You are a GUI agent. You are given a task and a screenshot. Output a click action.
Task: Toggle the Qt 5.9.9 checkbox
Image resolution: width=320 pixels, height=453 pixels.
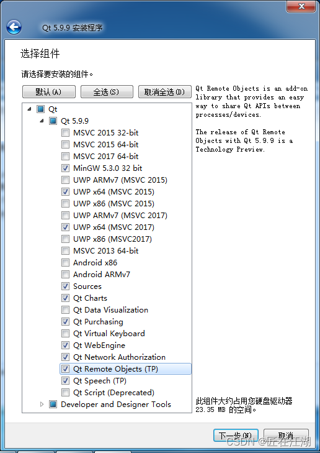click(53, 121)
